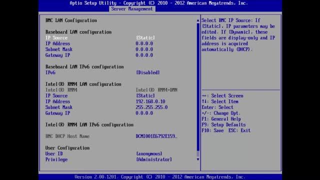Select RMM4 Gateway IP label
This screenshot has width=320, height=180.
pyautogui.click(x=58, y=113)
